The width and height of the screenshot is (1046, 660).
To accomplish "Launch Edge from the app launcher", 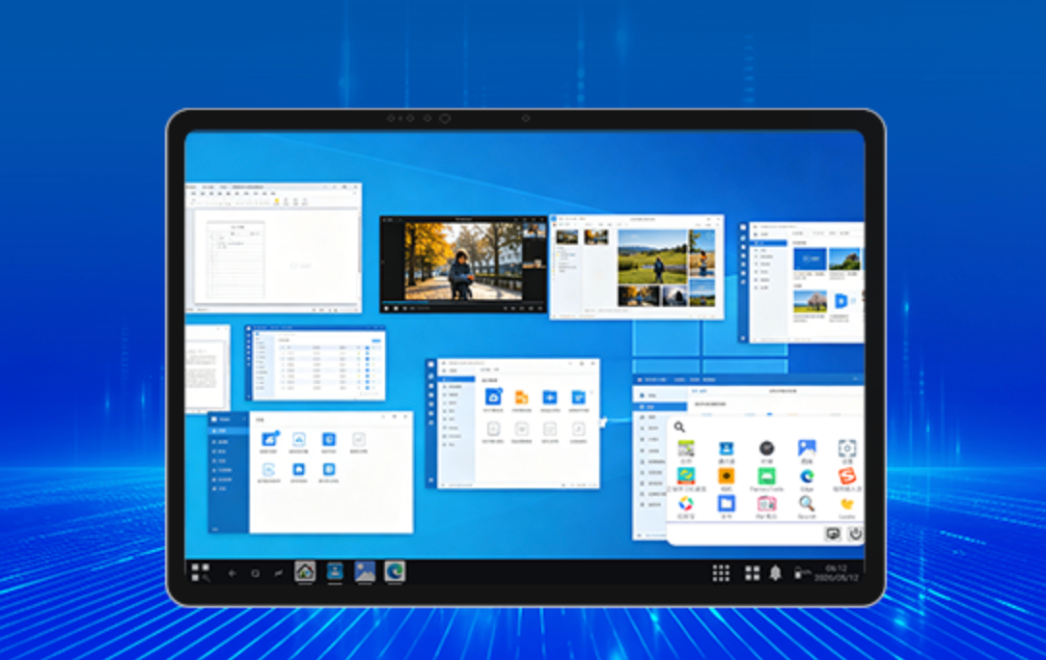I will click(807, 476).
